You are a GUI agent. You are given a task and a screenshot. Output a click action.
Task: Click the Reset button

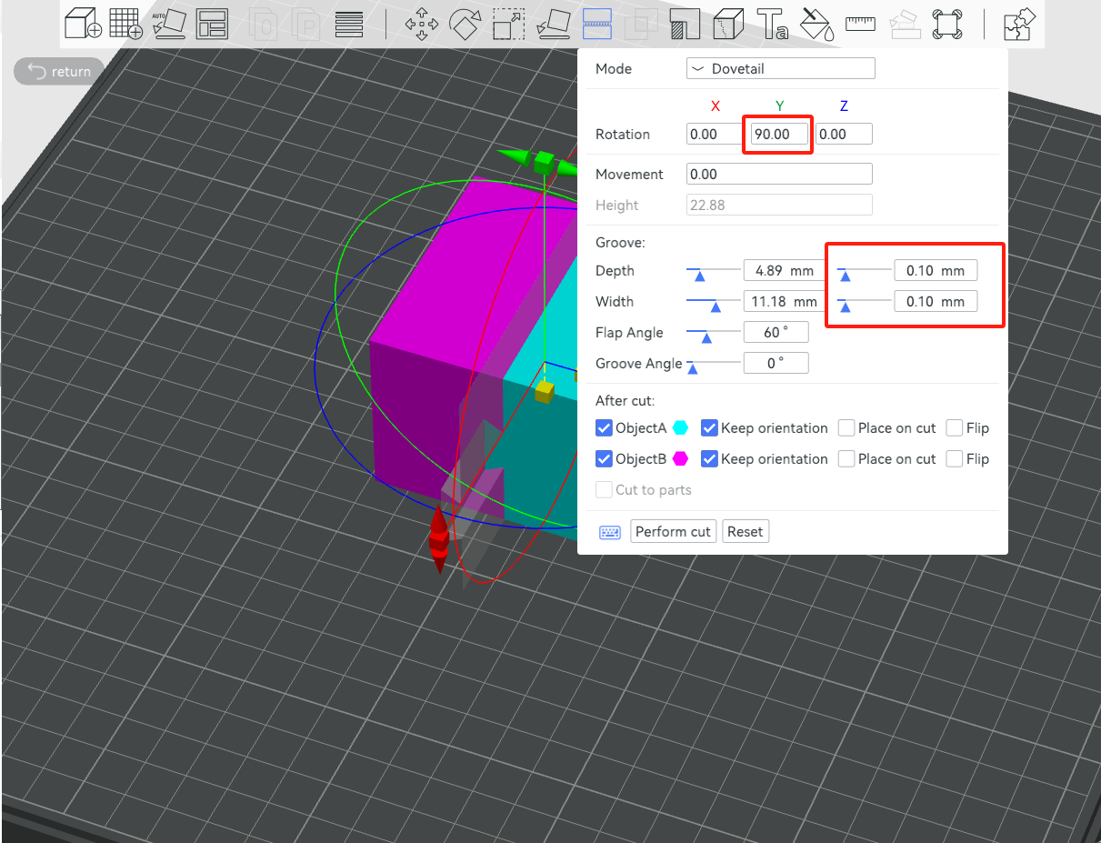click(x=745, y=532)
